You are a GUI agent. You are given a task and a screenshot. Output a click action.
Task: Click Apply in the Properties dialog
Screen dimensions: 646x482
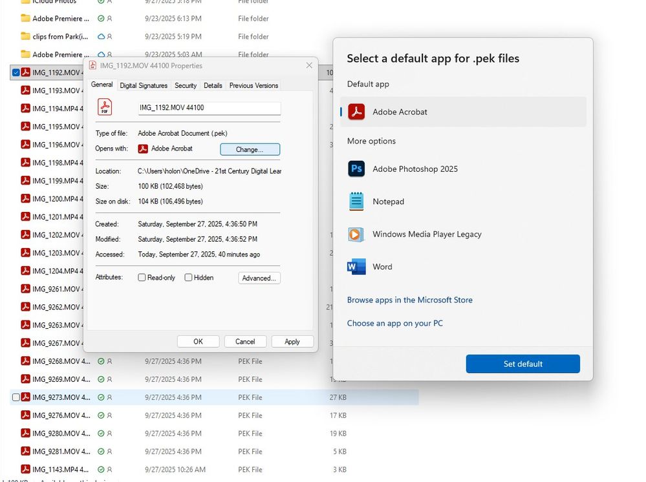(292, 342)
